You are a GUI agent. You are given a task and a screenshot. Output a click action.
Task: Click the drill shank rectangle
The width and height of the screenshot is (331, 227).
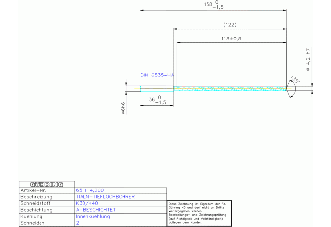(157, 89)
